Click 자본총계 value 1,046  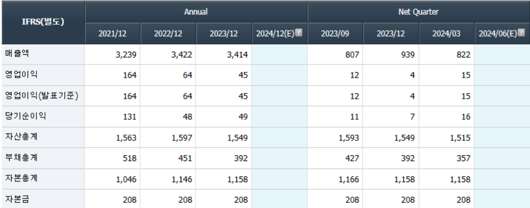(126, 179)
